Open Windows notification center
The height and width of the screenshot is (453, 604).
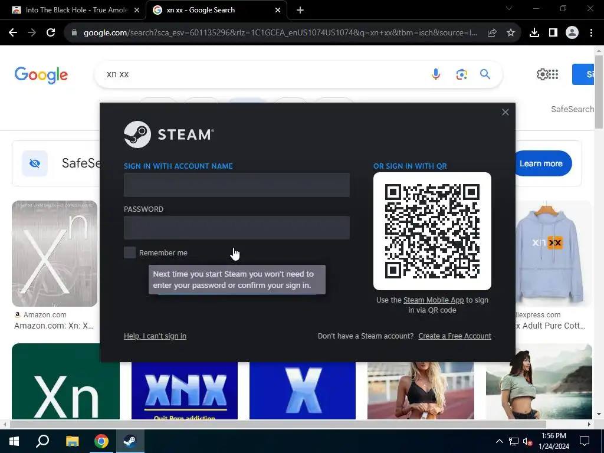click(x=585, y=441)
